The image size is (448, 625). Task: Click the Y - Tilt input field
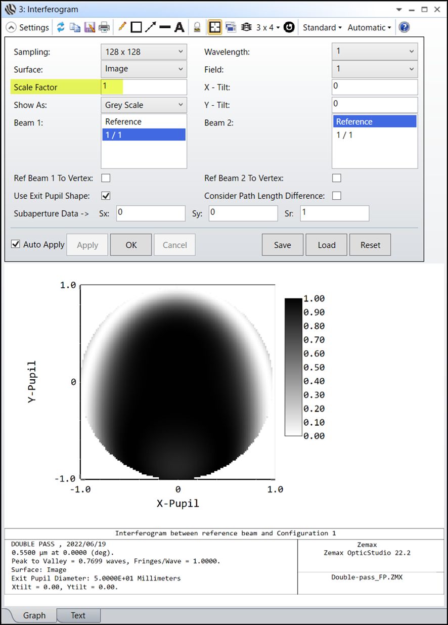375,105
